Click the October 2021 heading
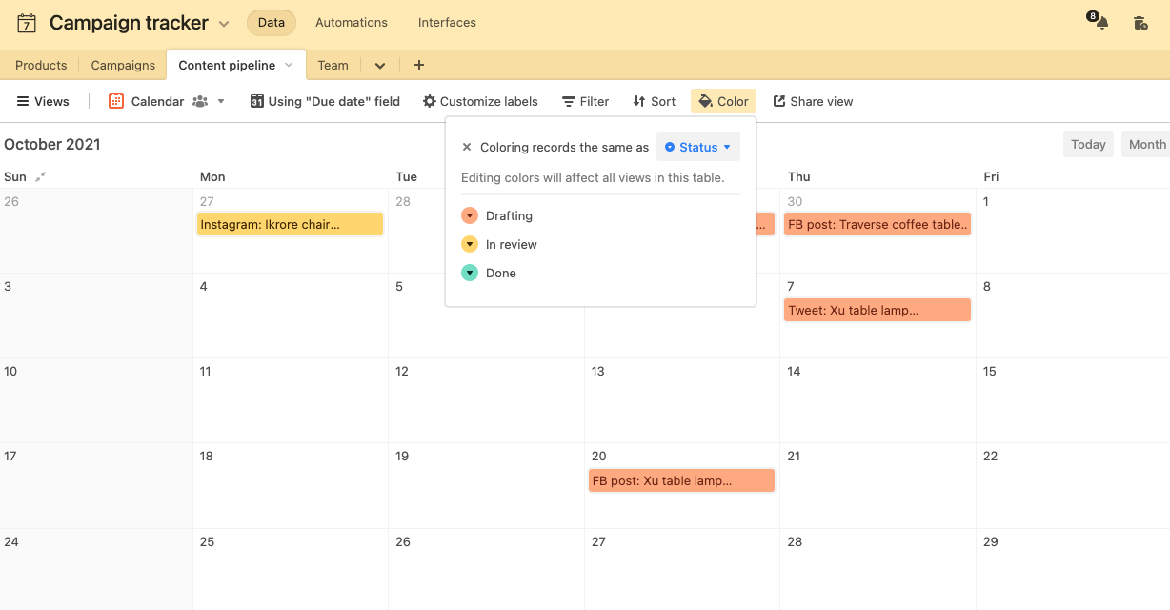Screen dimensions: 1170x610 coord(52,144)
